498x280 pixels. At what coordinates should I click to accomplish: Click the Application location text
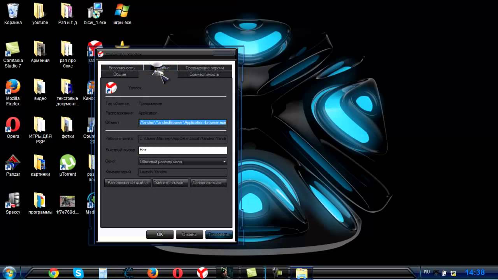point(148,113)
